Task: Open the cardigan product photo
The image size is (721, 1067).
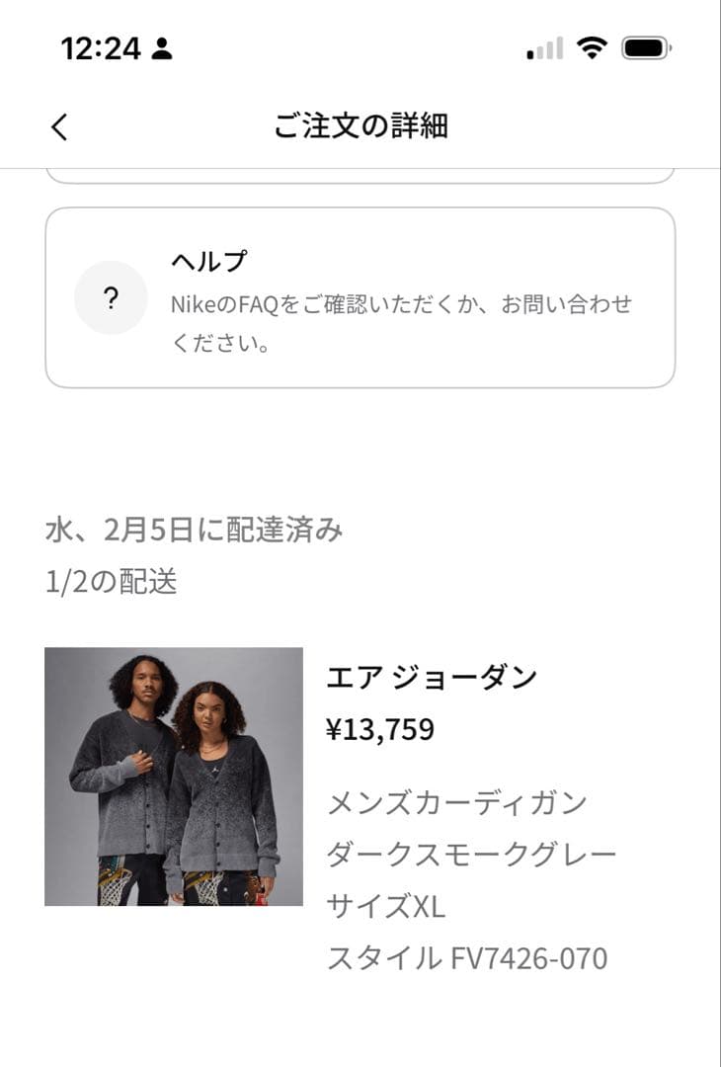Action: 174,777
